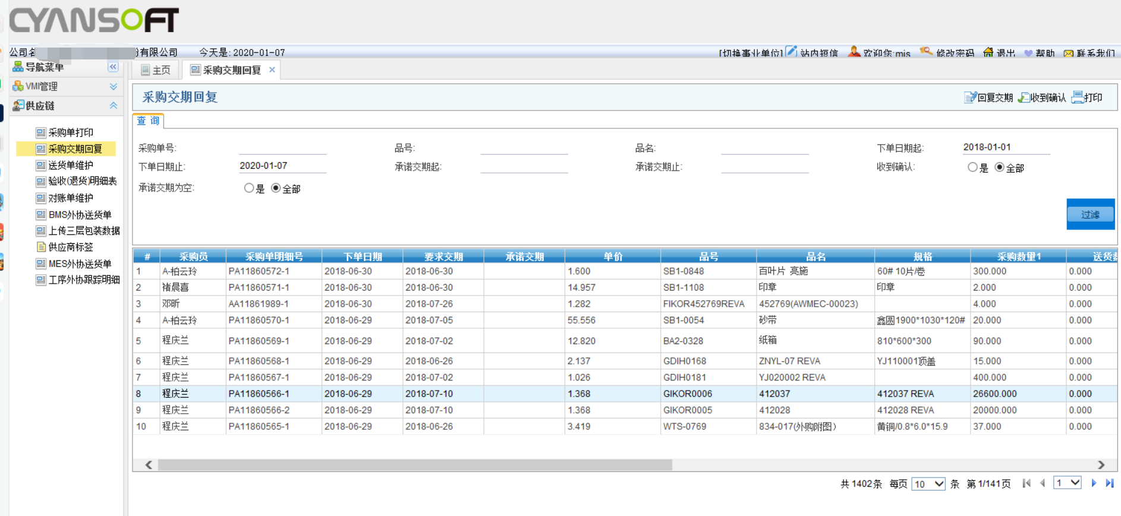Focus the top 品名 query input field
1121x516 pixels.
pos(764,147)
